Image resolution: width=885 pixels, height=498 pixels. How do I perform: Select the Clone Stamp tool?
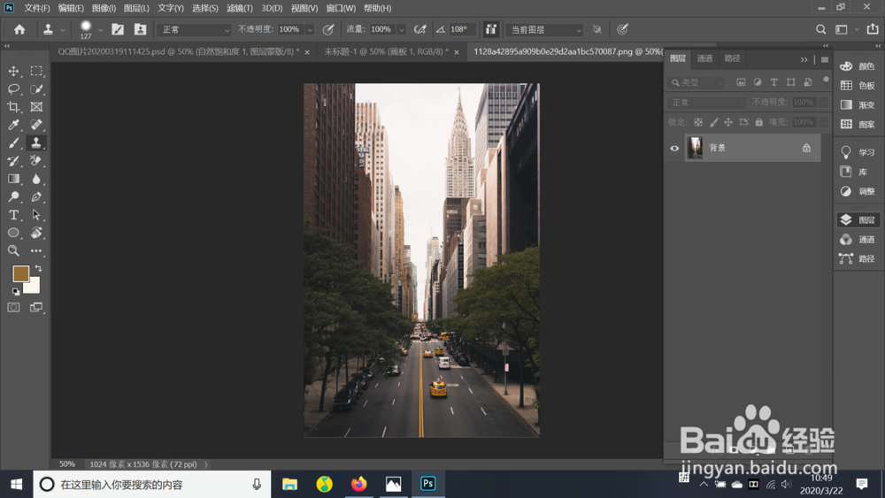[x=36, y=142]
